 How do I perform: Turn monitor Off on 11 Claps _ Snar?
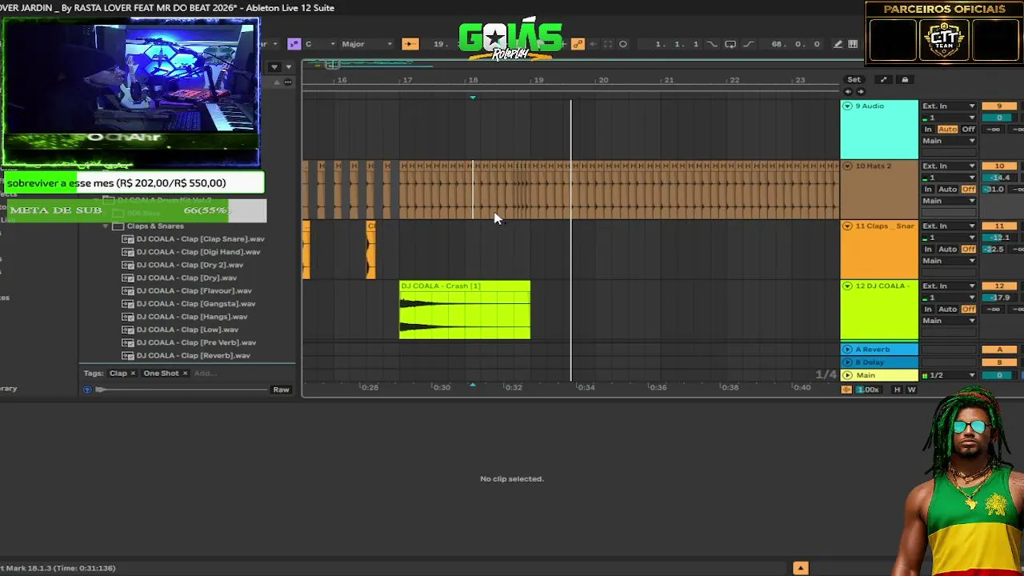click(969, 250)
